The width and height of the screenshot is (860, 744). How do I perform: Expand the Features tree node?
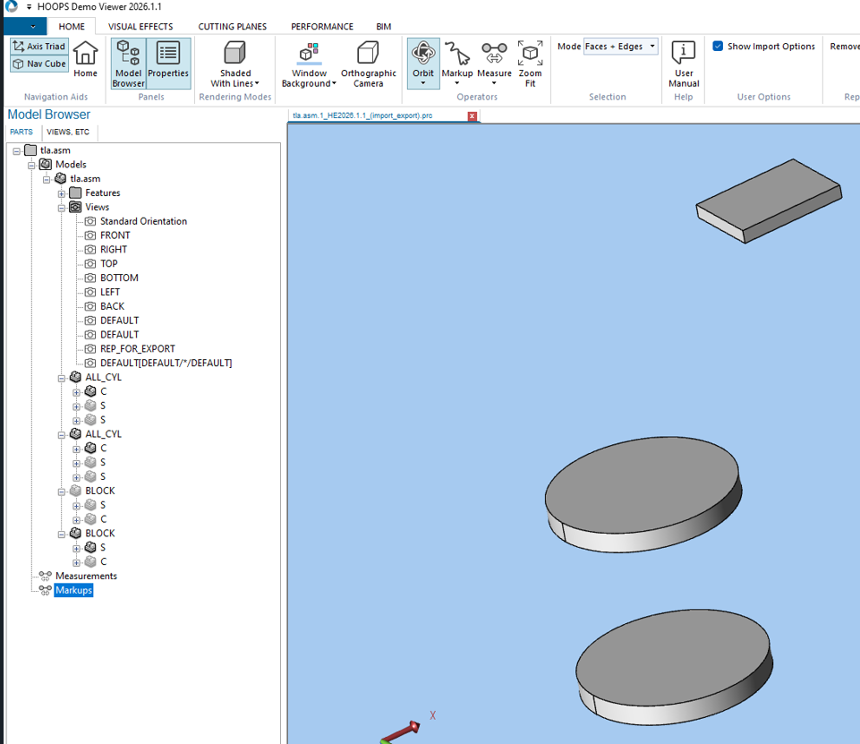click(x=62, y=192)
